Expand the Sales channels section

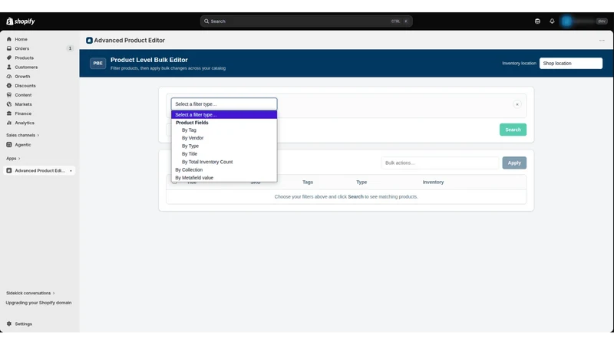pyautogui.click(x=22, y=135)
